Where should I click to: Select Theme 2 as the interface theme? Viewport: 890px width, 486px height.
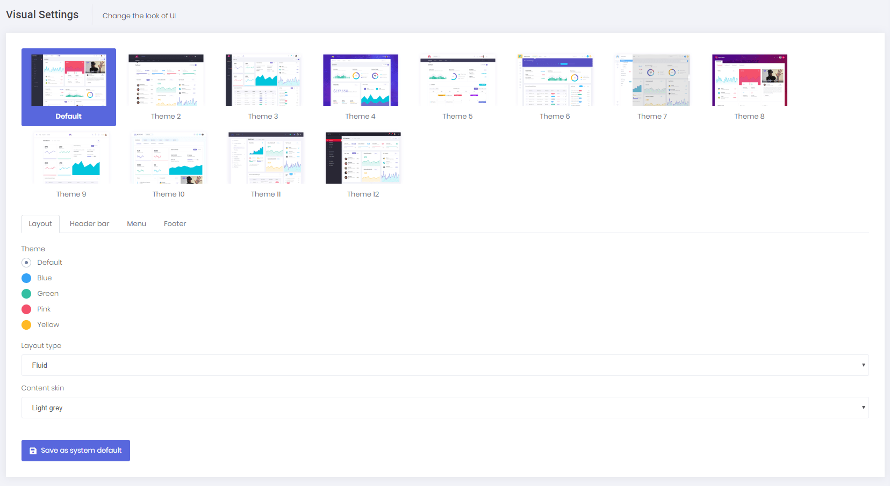click(x=166, y=81)
